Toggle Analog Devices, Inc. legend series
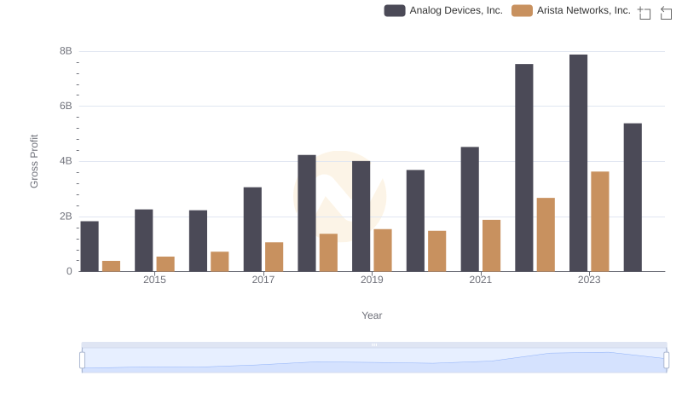The image size is (682, 393). [443, 10]
